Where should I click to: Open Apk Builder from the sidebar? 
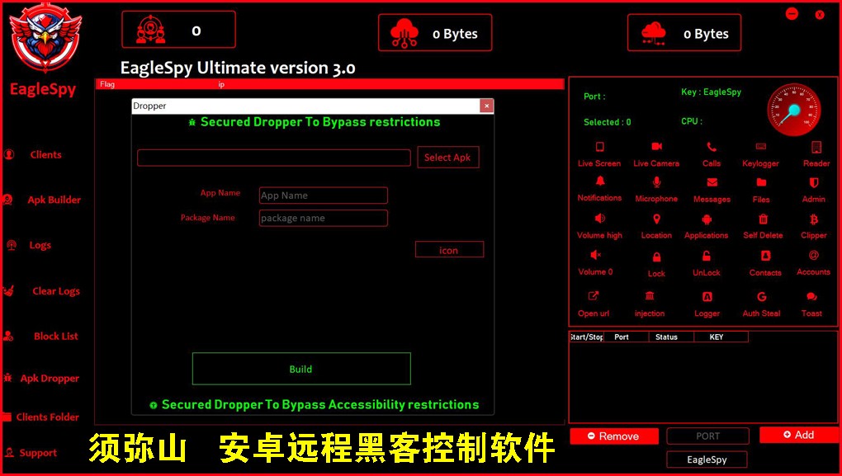(x=54, y=200)
